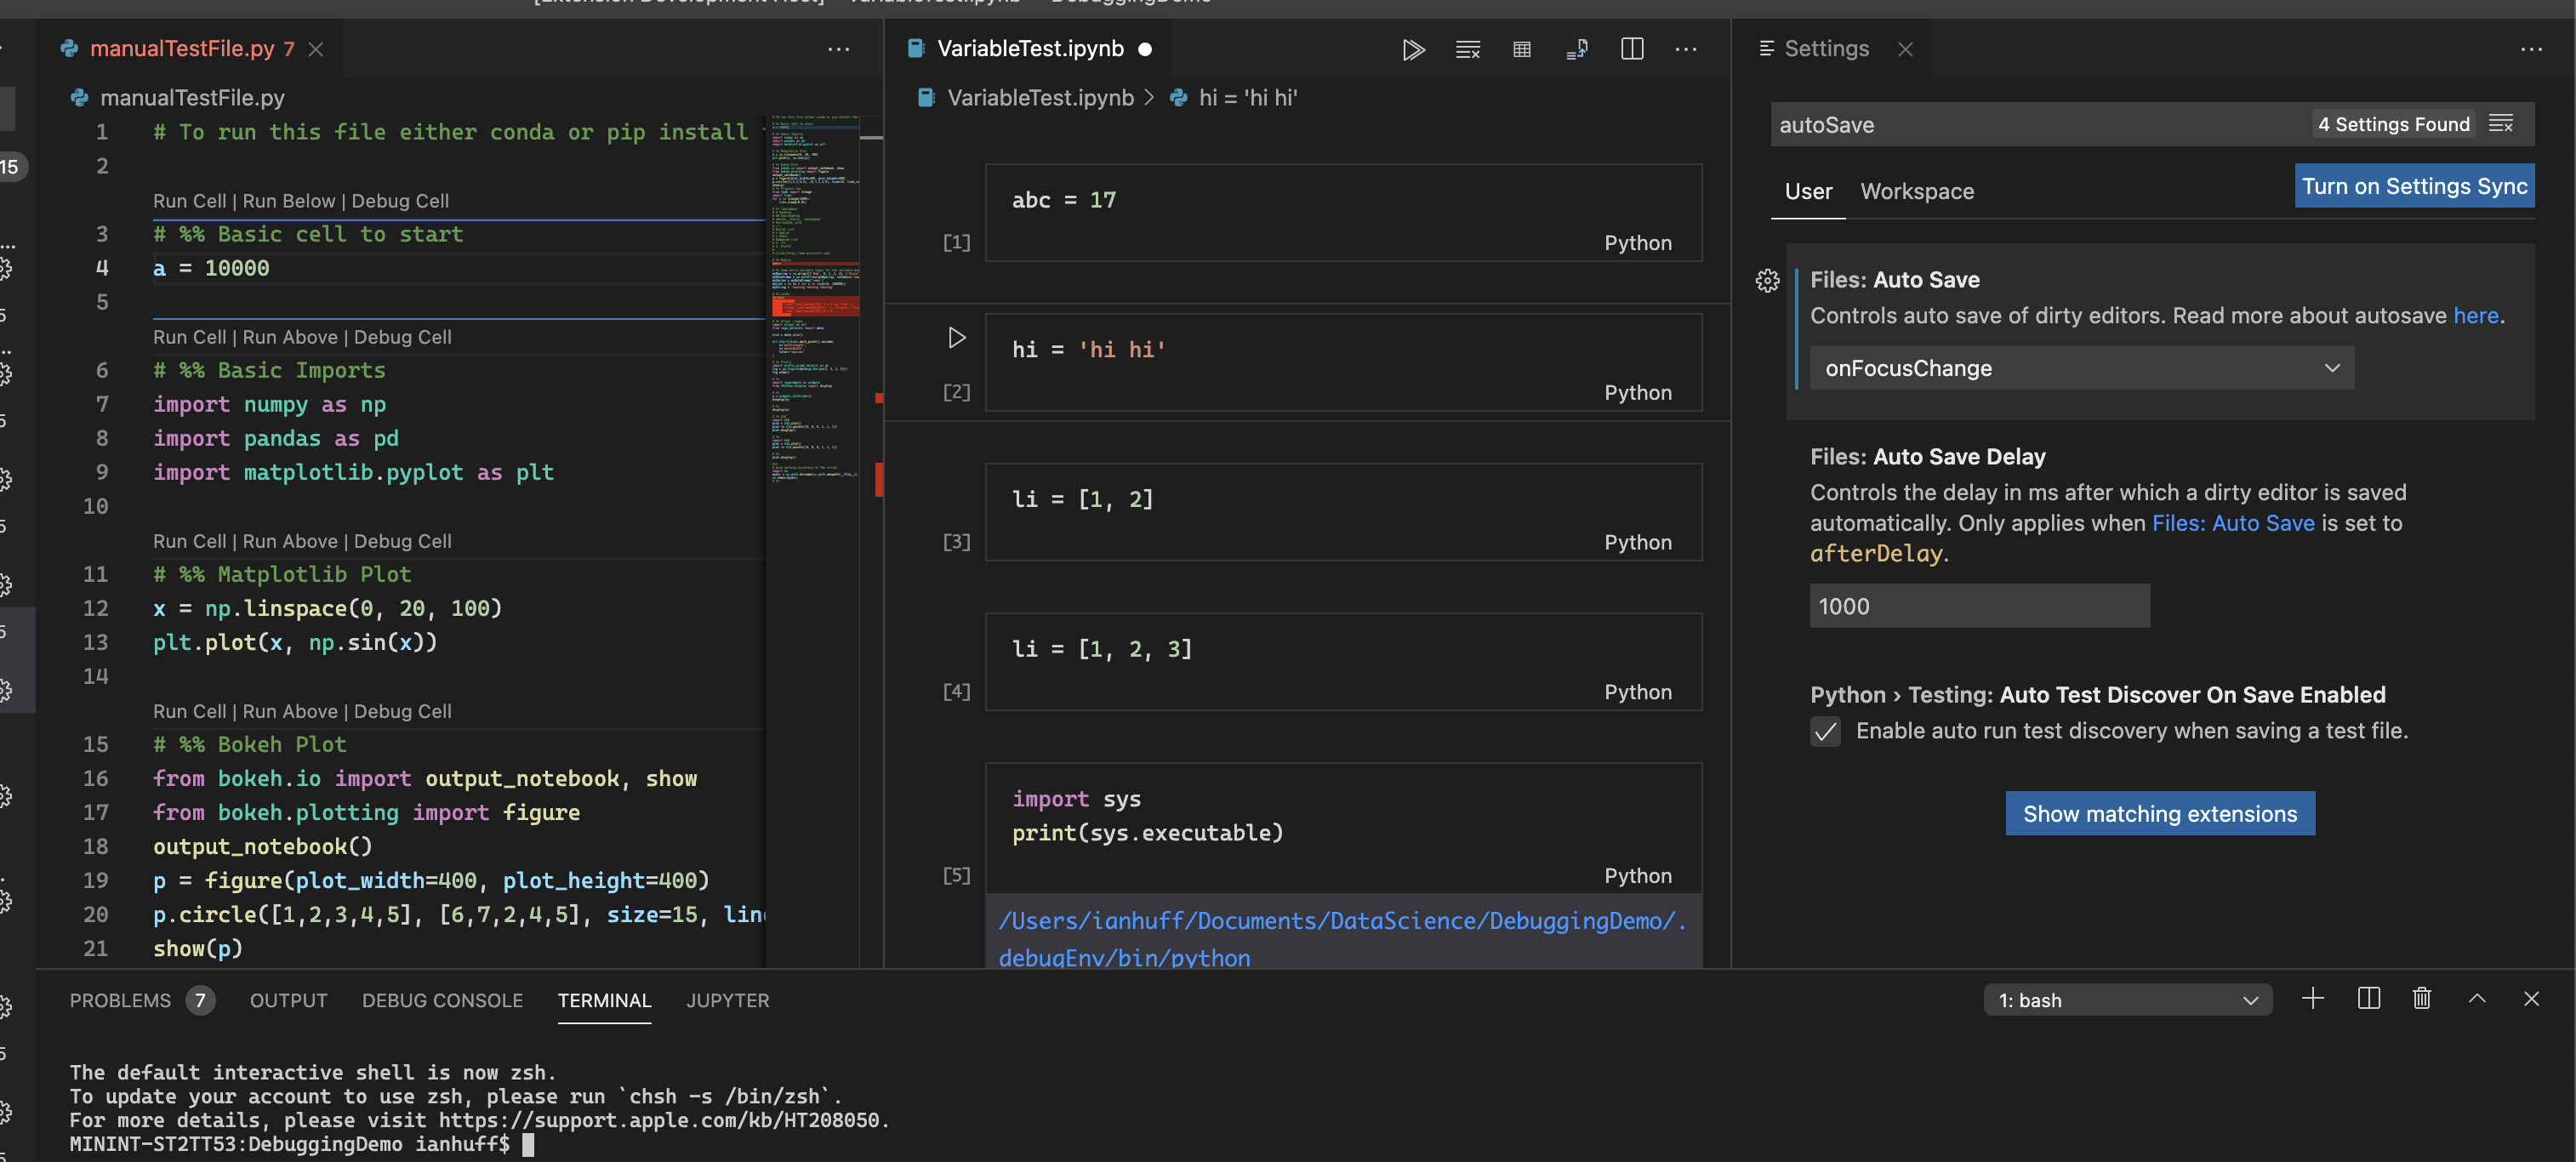2576x1162 pixels.
Task: Click Show matching extensions button
Action: (2159, 813)
